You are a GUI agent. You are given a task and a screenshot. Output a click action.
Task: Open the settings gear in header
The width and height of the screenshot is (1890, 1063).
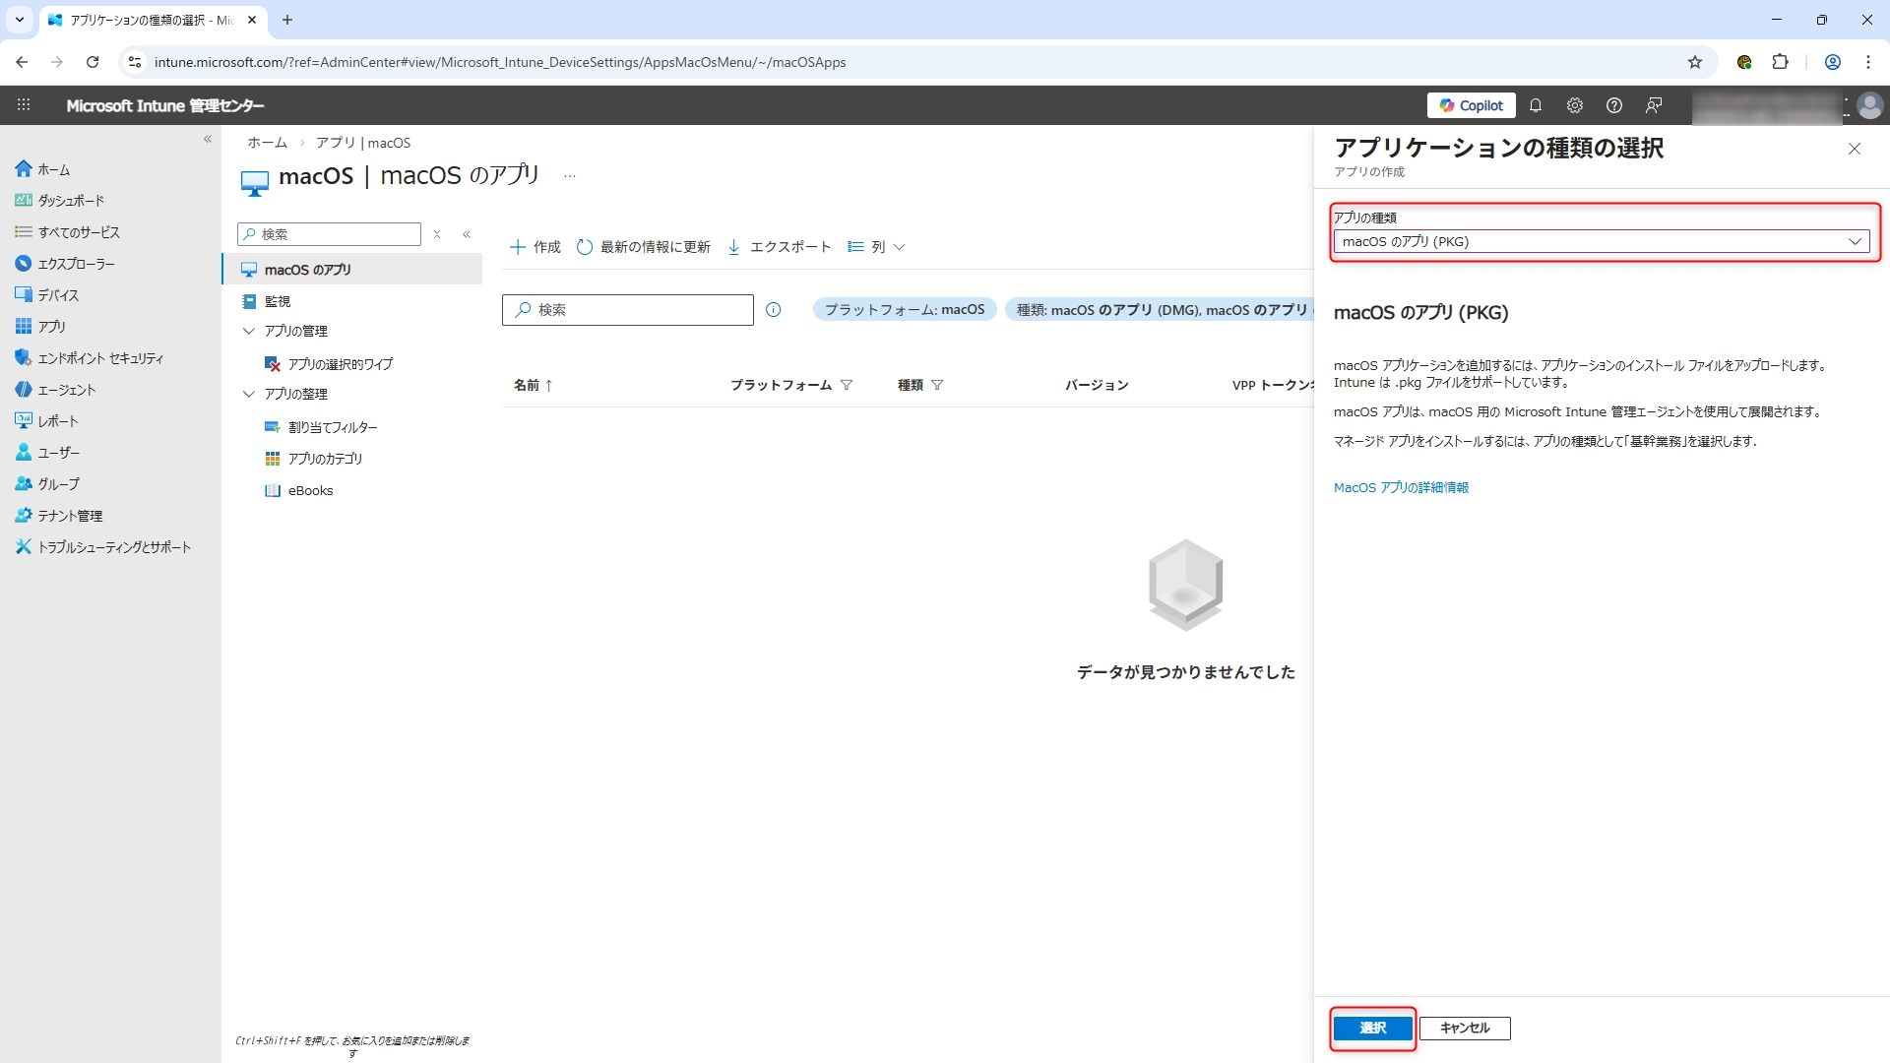tap(1574, 105)
